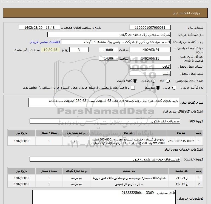This screenshot has width=211, height=204.
Task: Click the نام خدمت column header
Action: 129,171
